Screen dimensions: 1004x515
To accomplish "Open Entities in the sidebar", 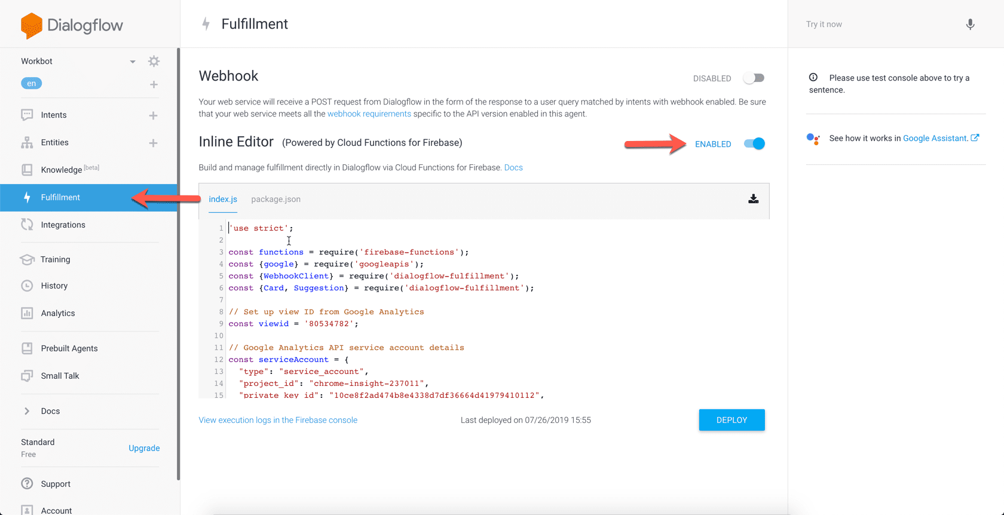I will click(x=55, y=142).
